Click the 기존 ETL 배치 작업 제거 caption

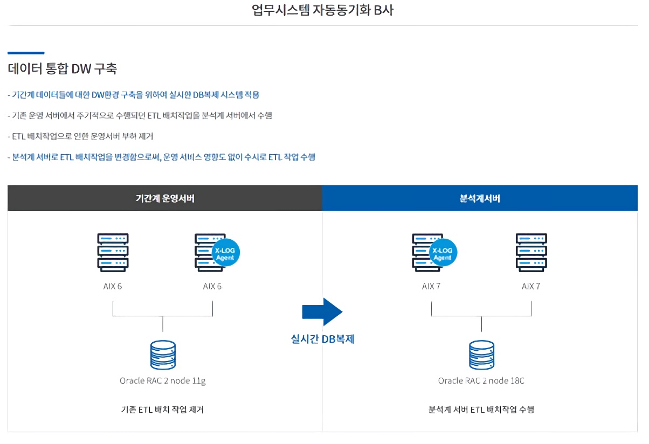(x=163, y=410)
